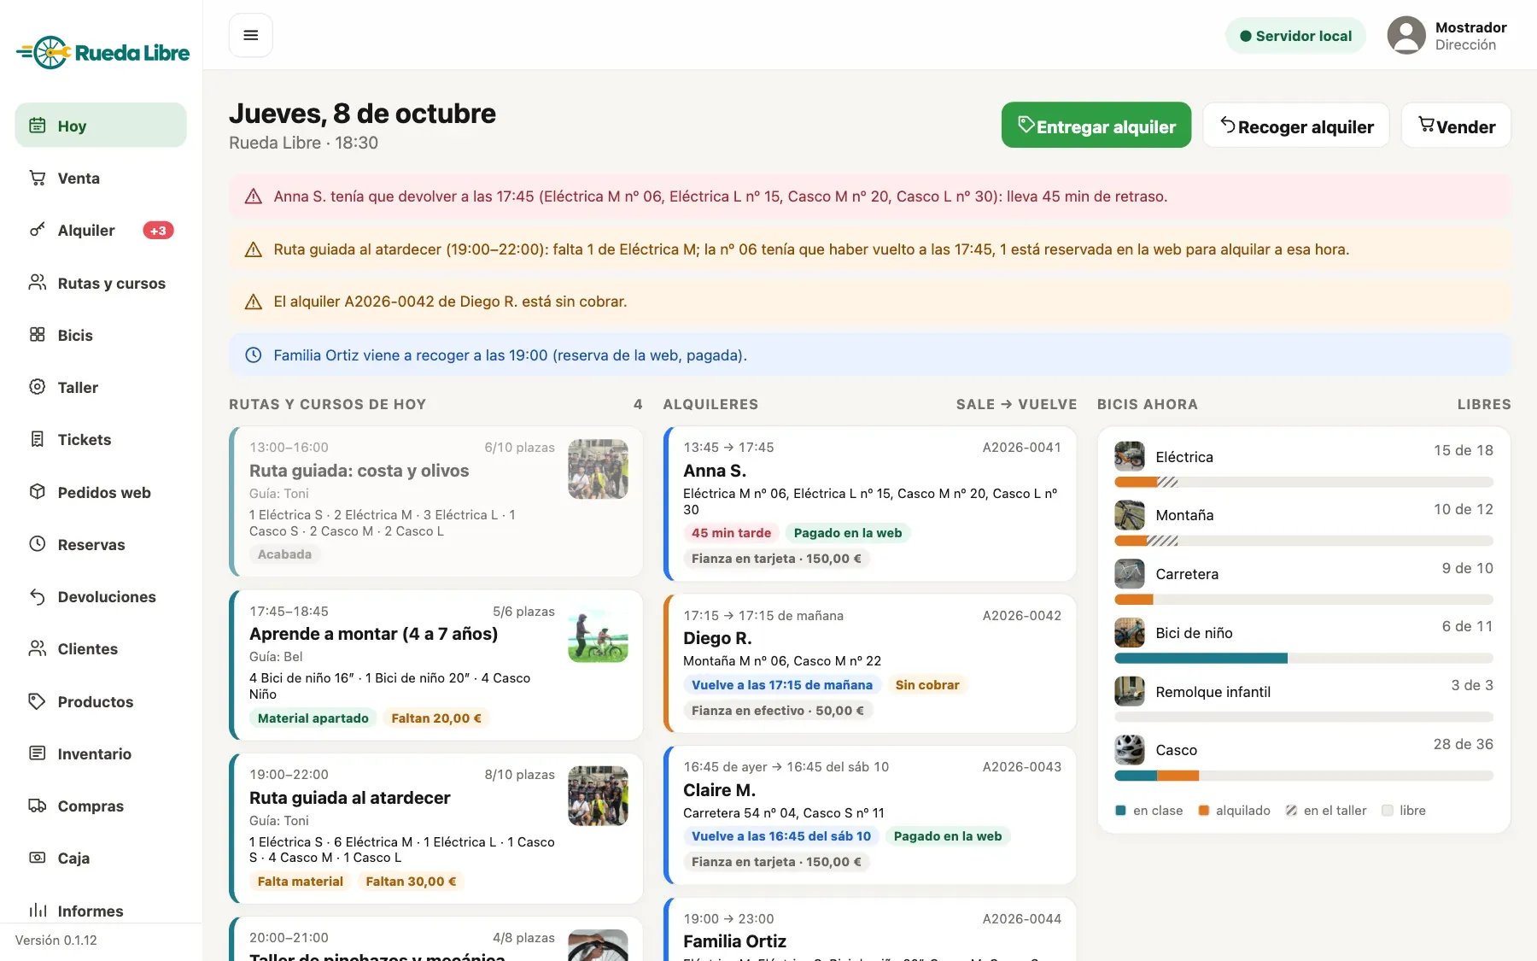The height and width of the screenshot is (961, 1537).
Task: Click clock icon of Familia Ortiz notice
Action: (254, 355)
